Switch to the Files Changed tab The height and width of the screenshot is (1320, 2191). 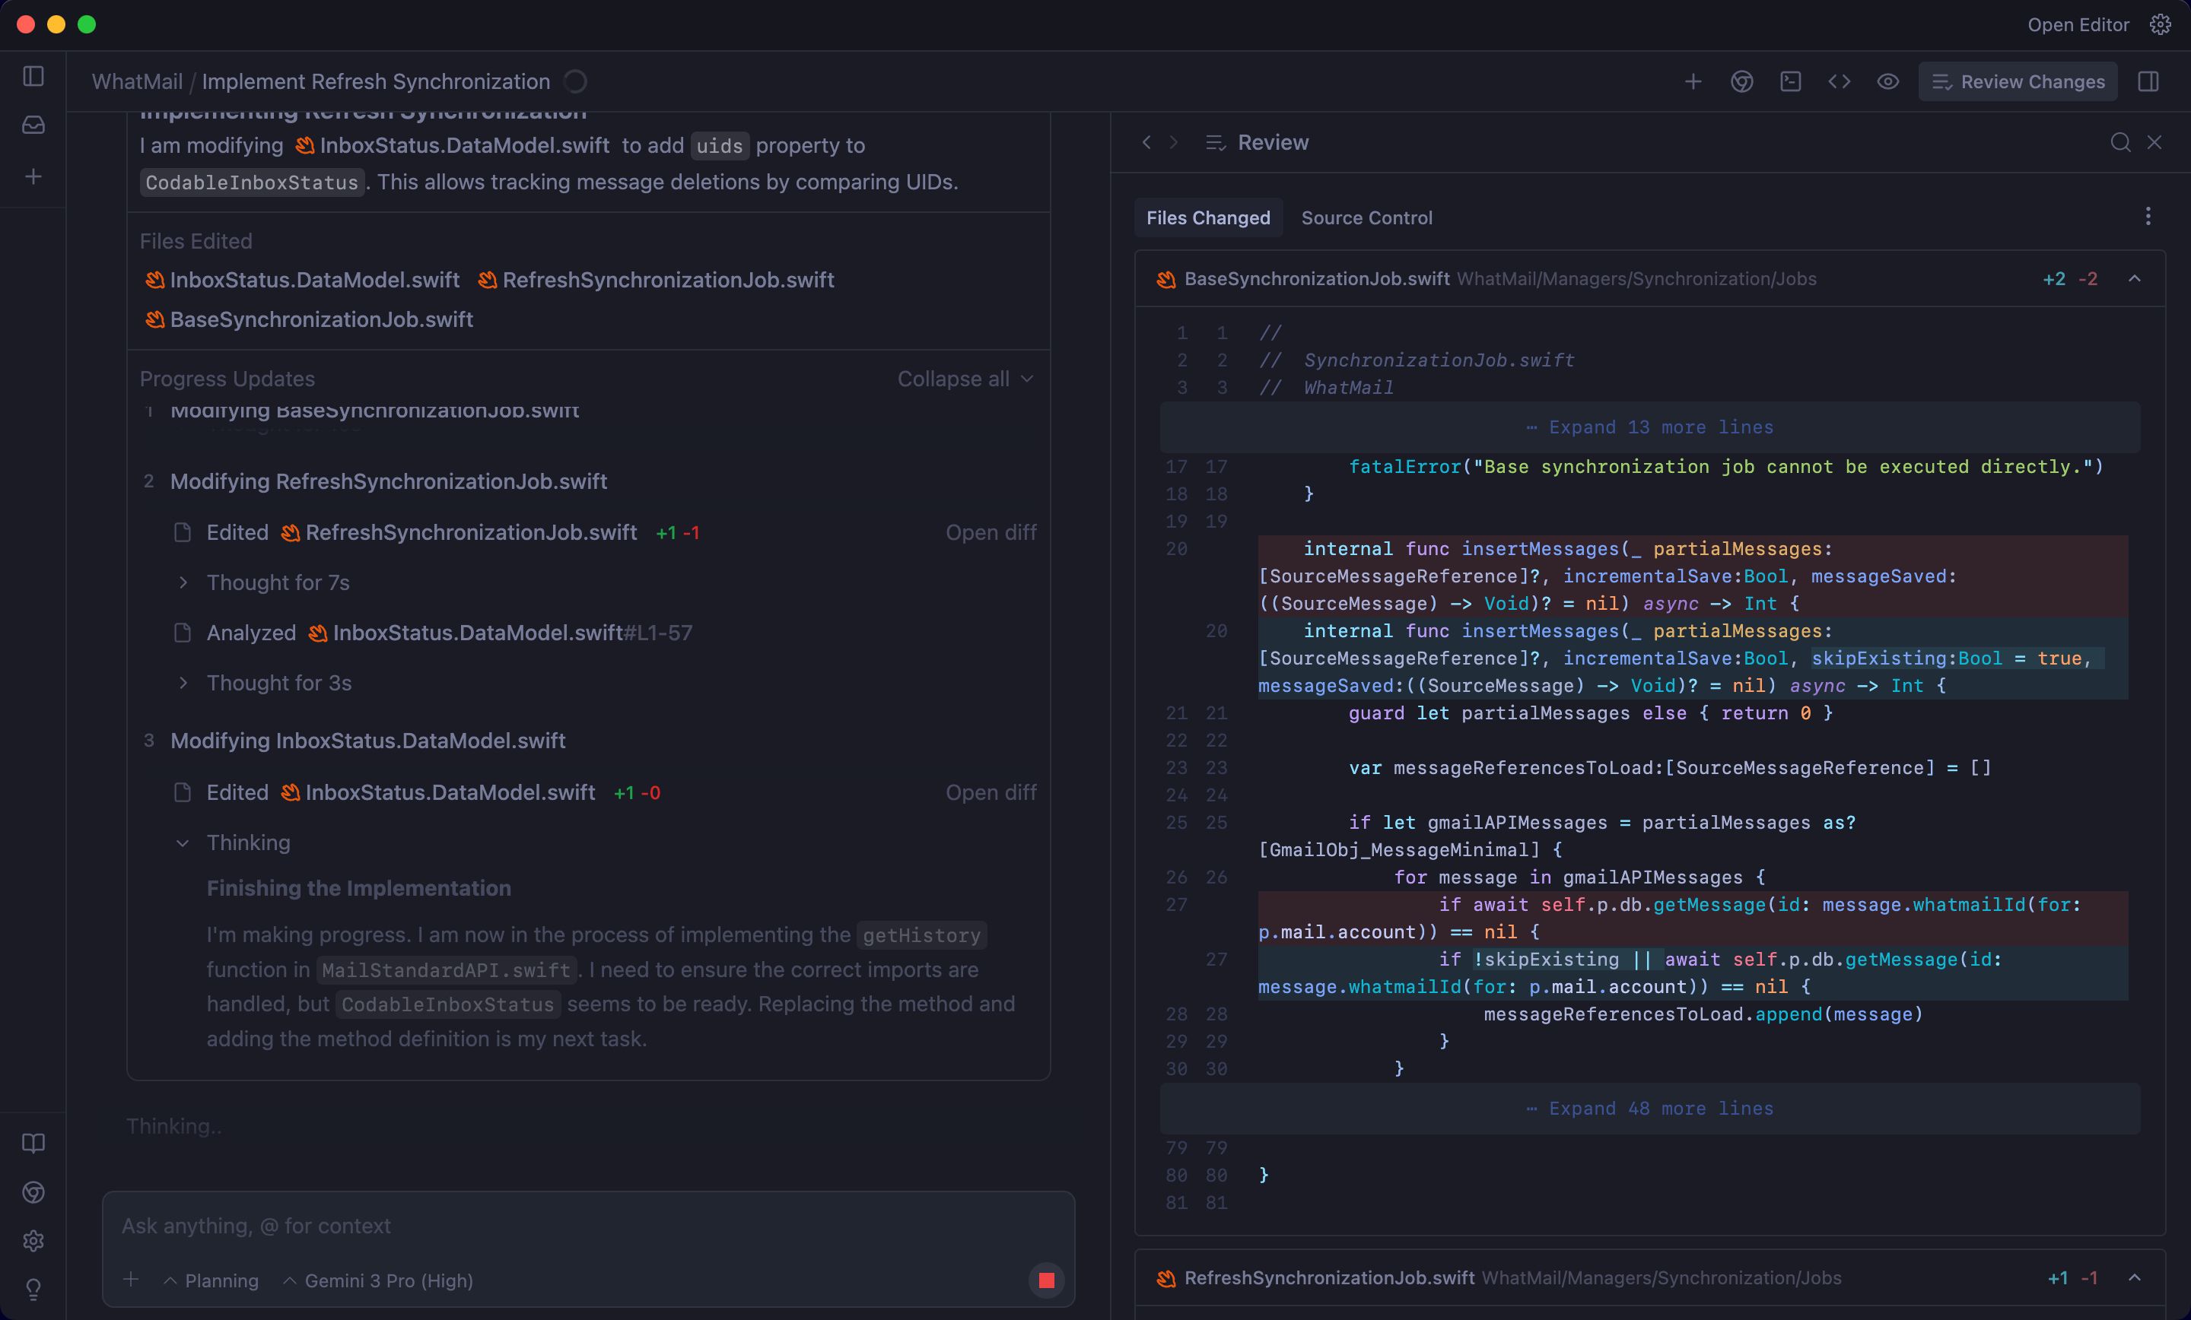tap(1208, 217)
